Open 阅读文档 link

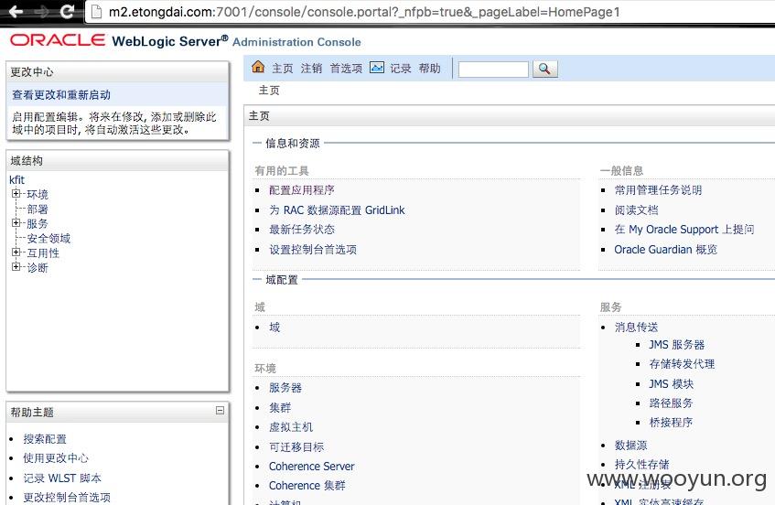tap(636, 210)
